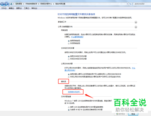This screenshot has height=116, width=151.
Task: Click the 控制面板 breadcrumb
Action: (19, 4)
